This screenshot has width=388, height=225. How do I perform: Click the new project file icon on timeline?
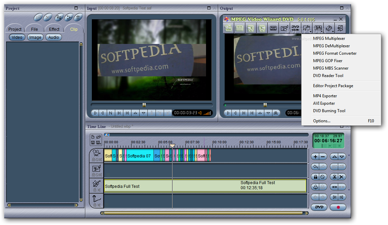coord(93,137)
